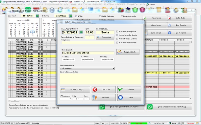Viewport: 201px width, 125px height.
Task: Check Marcar Horário A Confirmar
Action: pos(117,39)
